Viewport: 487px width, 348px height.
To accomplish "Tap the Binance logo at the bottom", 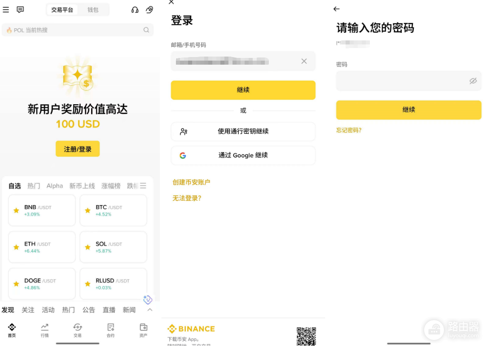I will pos(191,329).
